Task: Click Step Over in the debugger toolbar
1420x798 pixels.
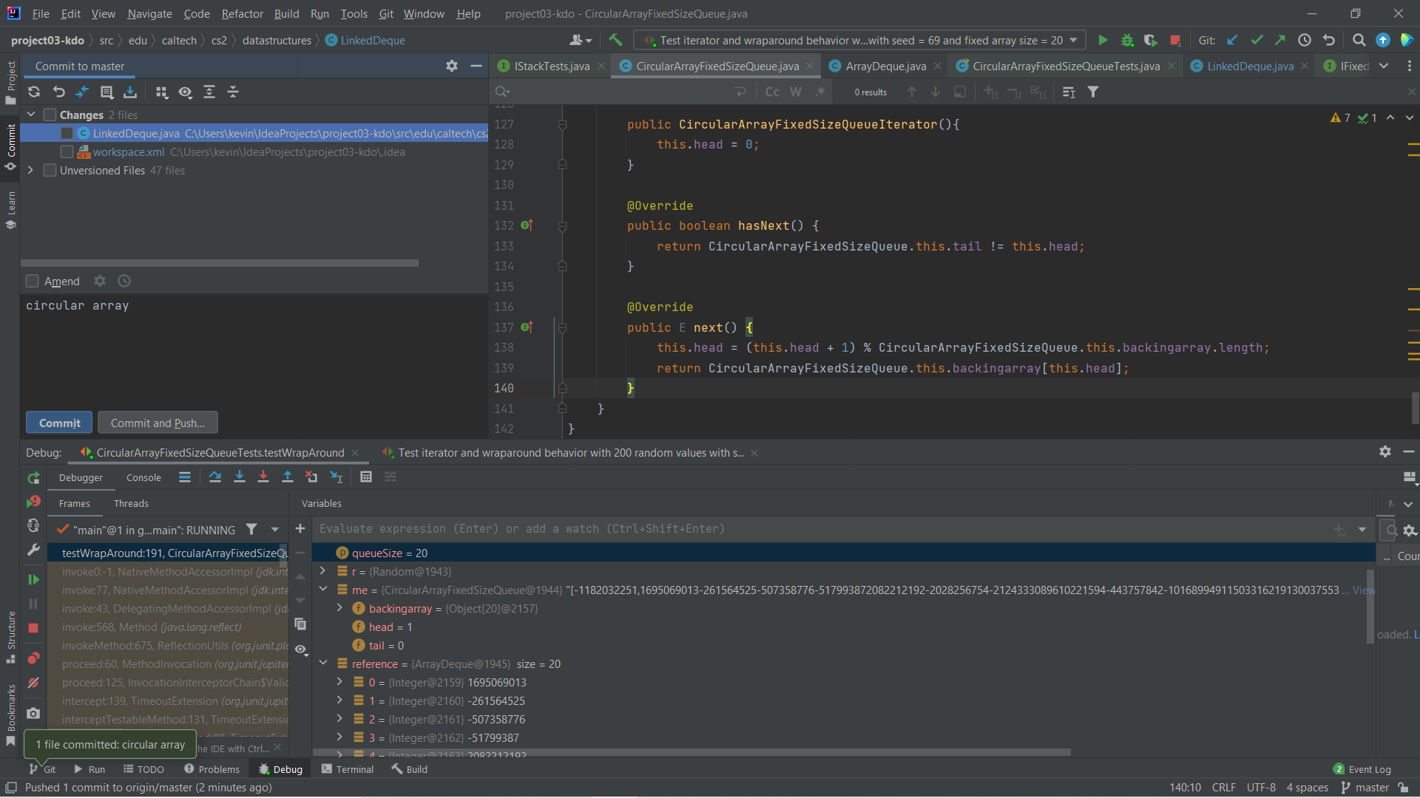Action: 215,477
